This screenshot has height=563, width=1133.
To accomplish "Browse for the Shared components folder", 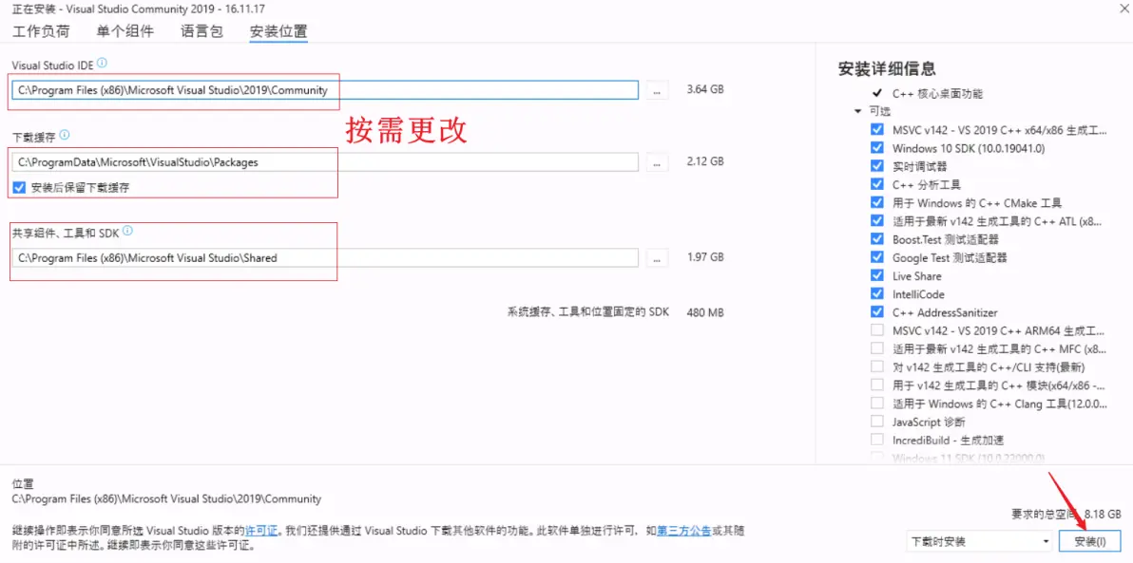I will (656, 257).
